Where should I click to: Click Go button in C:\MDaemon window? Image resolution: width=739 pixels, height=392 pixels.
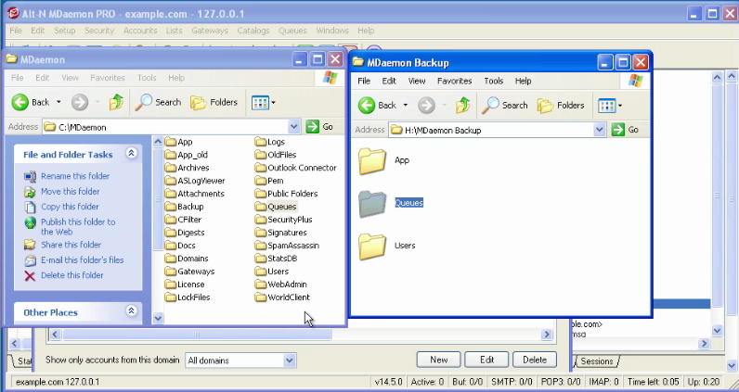tap(319, 127)
